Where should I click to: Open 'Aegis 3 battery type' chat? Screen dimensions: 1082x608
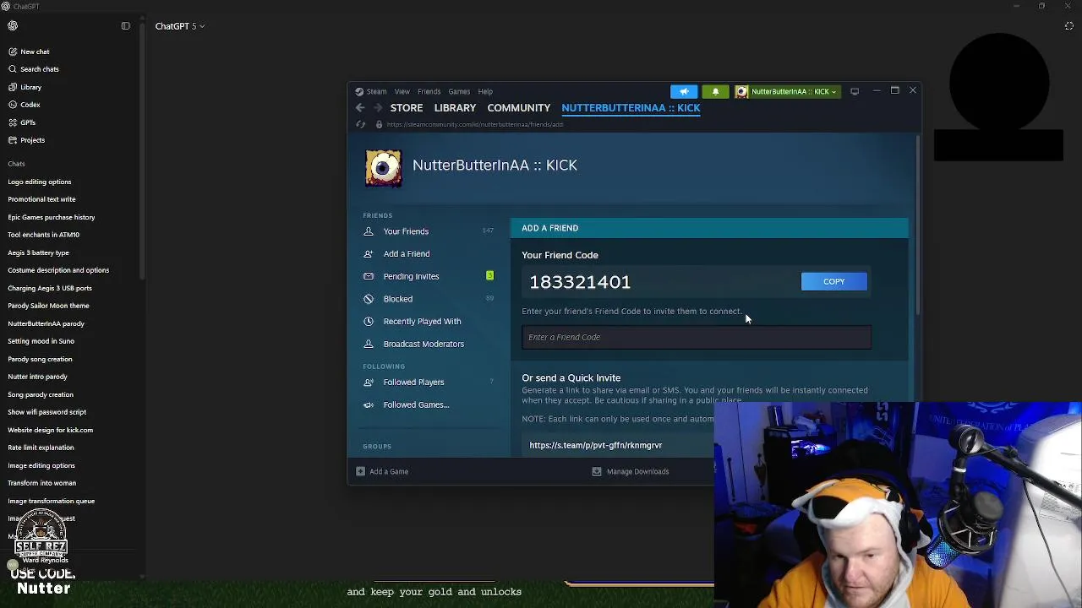38,252
